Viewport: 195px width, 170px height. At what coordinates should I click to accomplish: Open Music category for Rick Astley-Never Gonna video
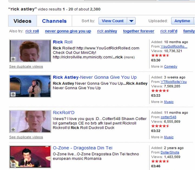click(x=169, y=102)
